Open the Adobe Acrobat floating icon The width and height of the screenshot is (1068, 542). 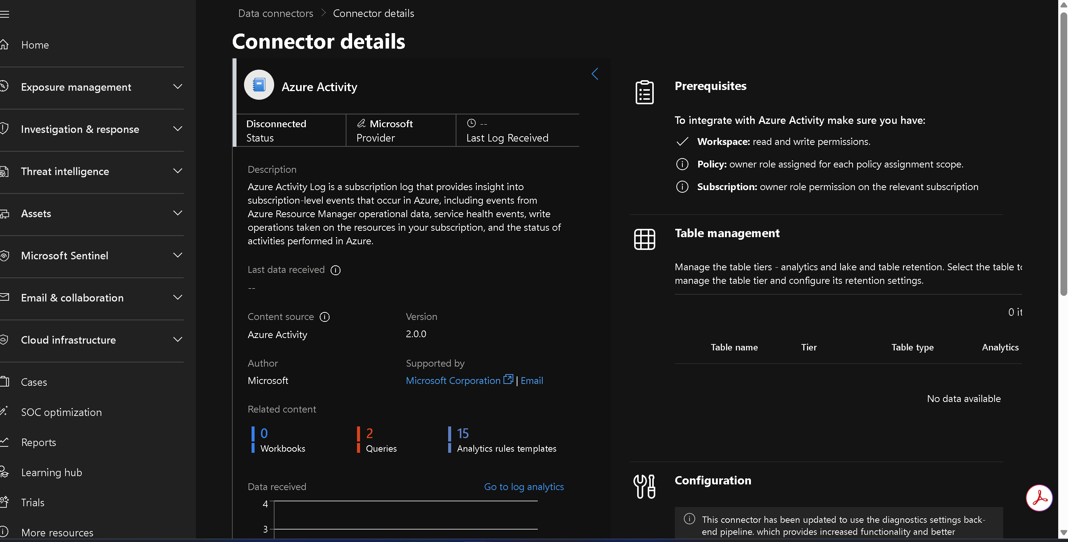point(1039,498)
